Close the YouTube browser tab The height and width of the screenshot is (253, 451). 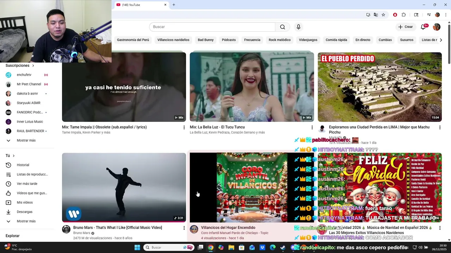tap(165, 5)
